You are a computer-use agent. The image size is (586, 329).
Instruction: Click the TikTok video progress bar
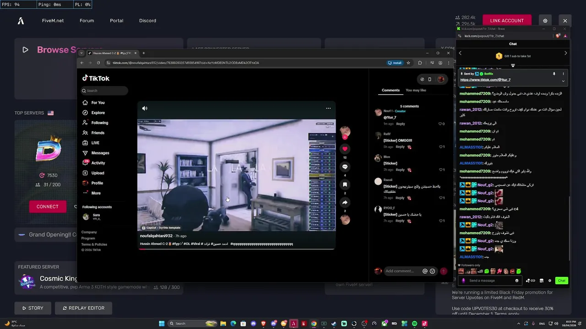click(x=236, y=249)
